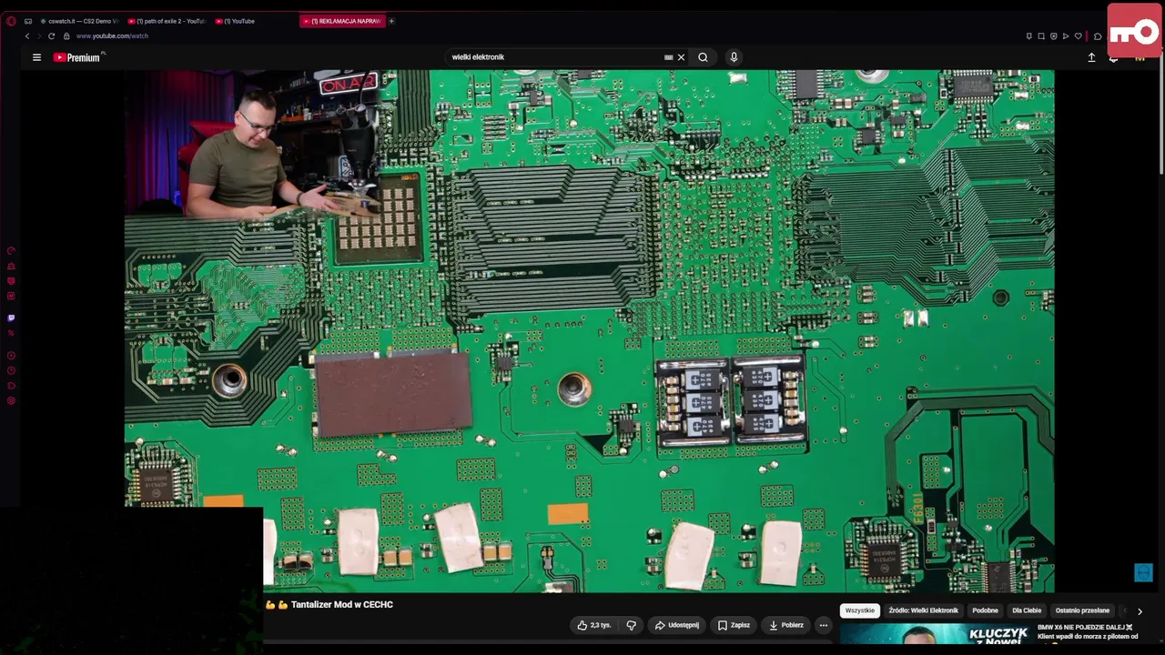Image resolution: width=1165 pixels, height=655 pixels.
Task: Go forward to the next page
Action: tap(38, 36)
